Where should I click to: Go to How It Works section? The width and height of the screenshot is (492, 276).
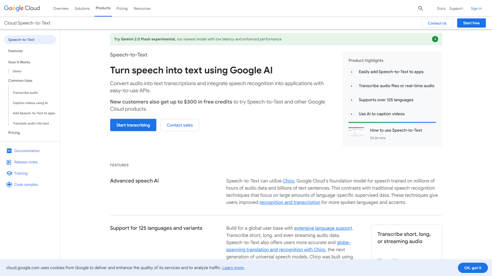(x=19, y=62)
